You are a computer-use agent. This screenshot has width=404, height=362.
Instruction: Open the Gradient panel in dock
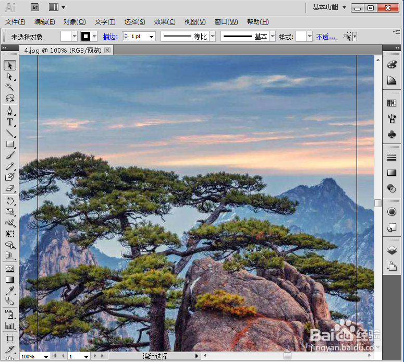[391, 173]
